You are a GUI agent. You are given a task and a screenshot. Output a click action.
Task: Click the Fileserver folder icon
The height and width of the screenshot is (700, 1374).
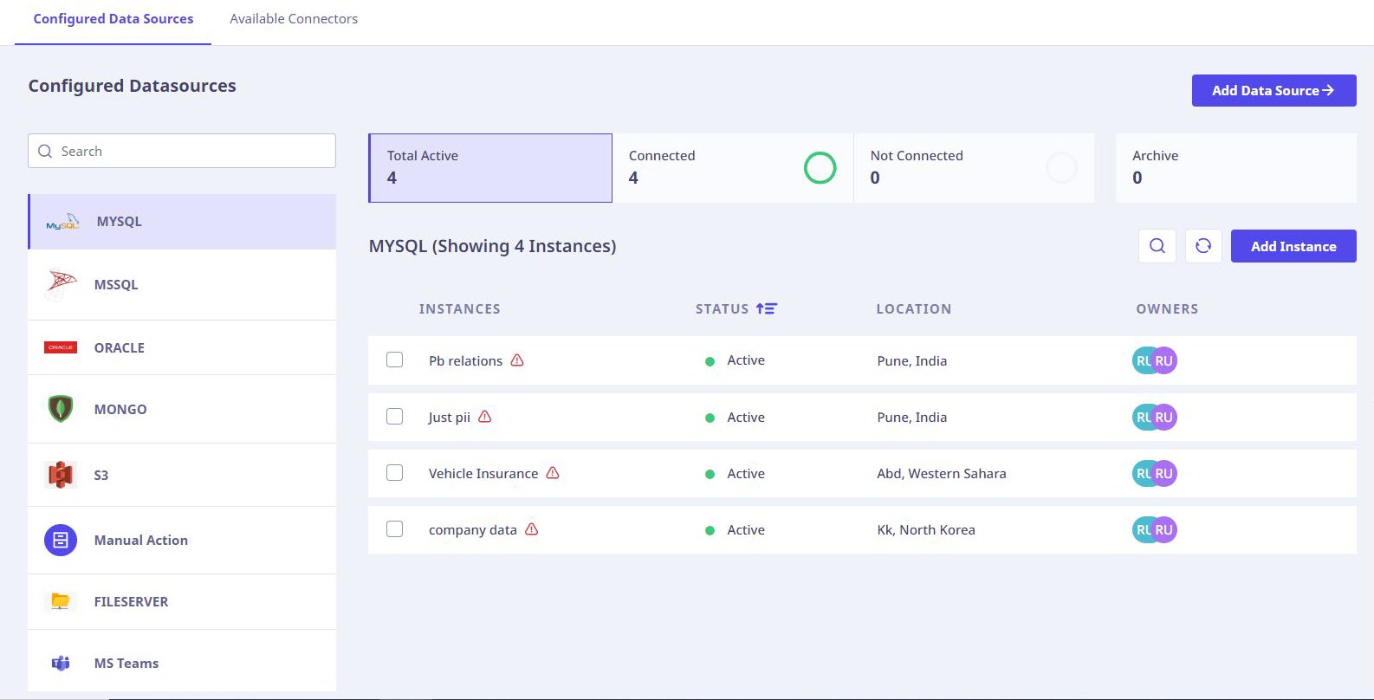pyautogui.click(x=61, y=601)
